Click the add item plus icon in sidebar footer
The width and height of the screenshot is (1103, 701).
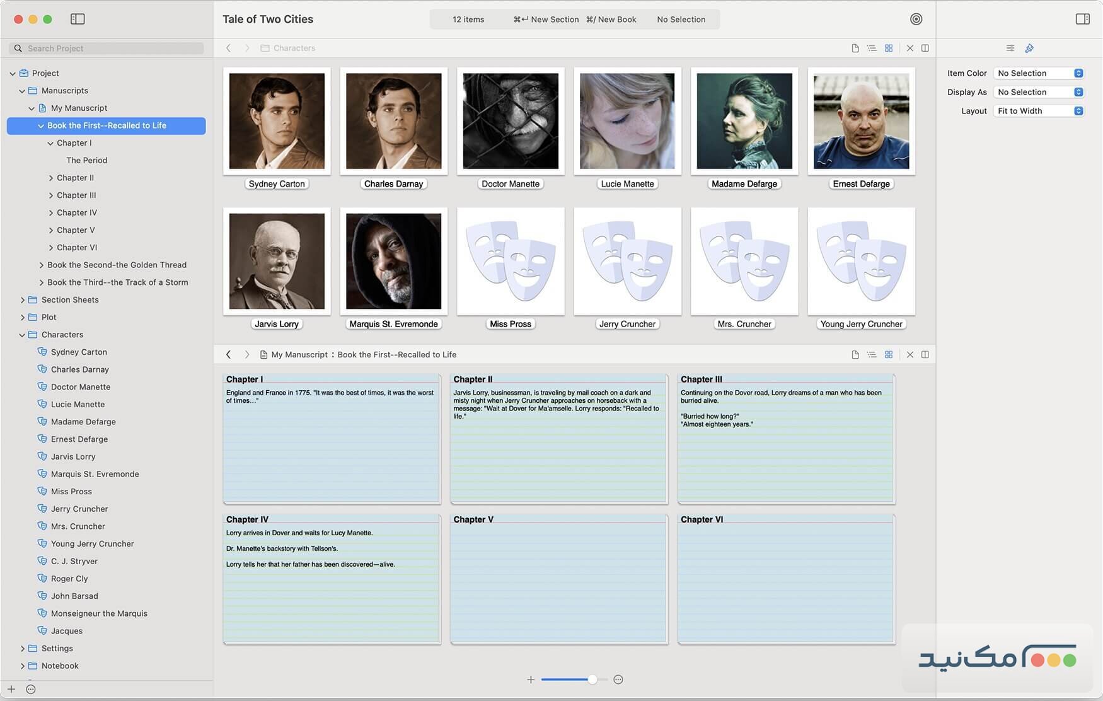coord(11,689)
